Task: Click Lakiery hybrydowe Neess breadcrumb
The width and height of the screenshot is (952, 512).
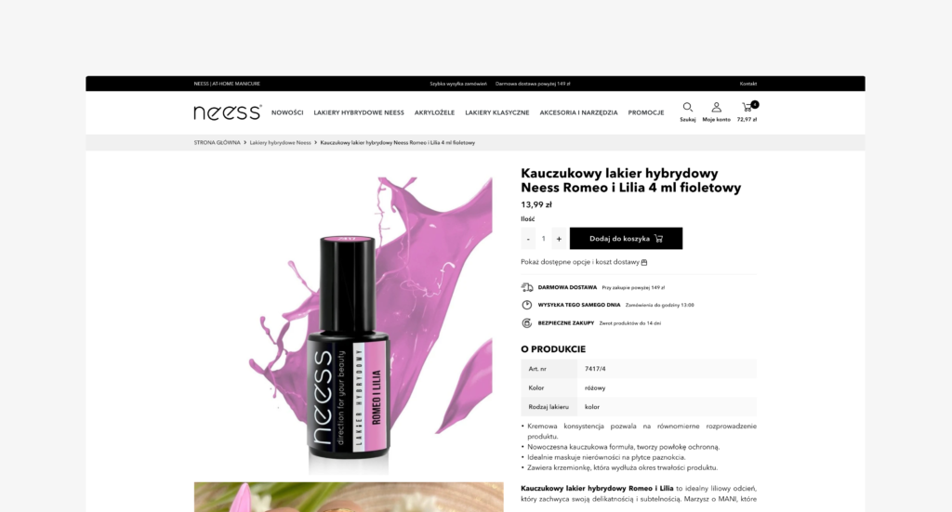Action: [280, 142]
